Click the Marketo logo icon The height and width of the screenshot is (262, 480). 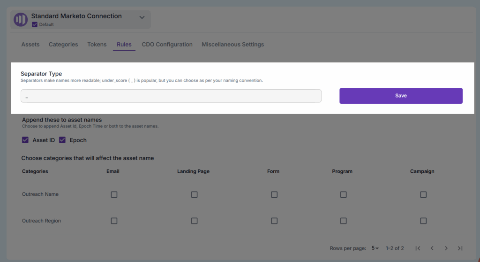click(x=20, y=20)
